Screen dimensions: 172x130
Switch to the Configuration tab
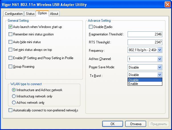(14, 14)
